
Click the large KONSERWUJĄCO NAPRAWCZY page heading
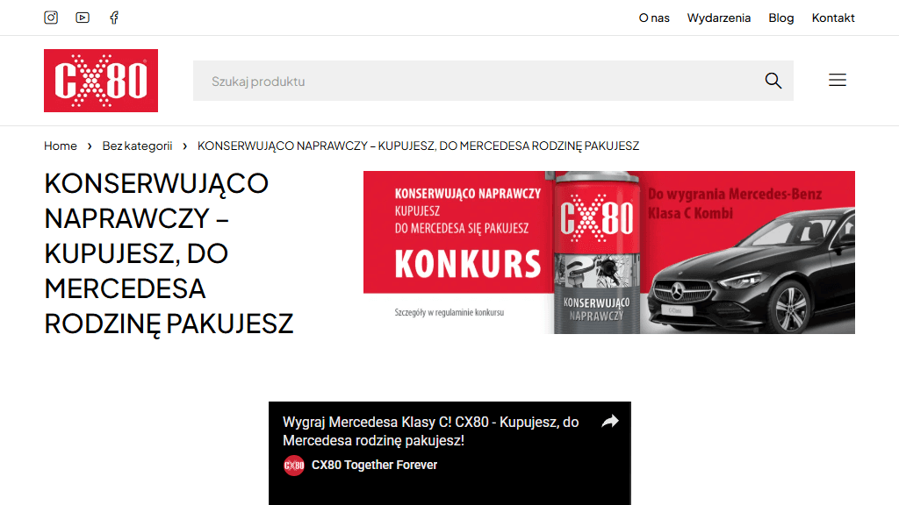coord(169,253)
